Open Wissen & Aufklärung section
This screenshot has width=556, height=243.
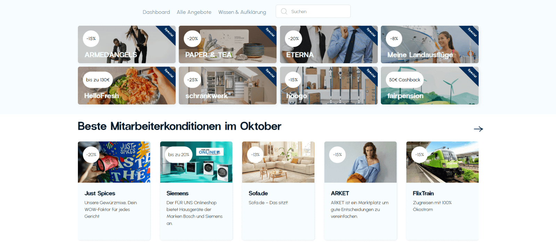242,12
